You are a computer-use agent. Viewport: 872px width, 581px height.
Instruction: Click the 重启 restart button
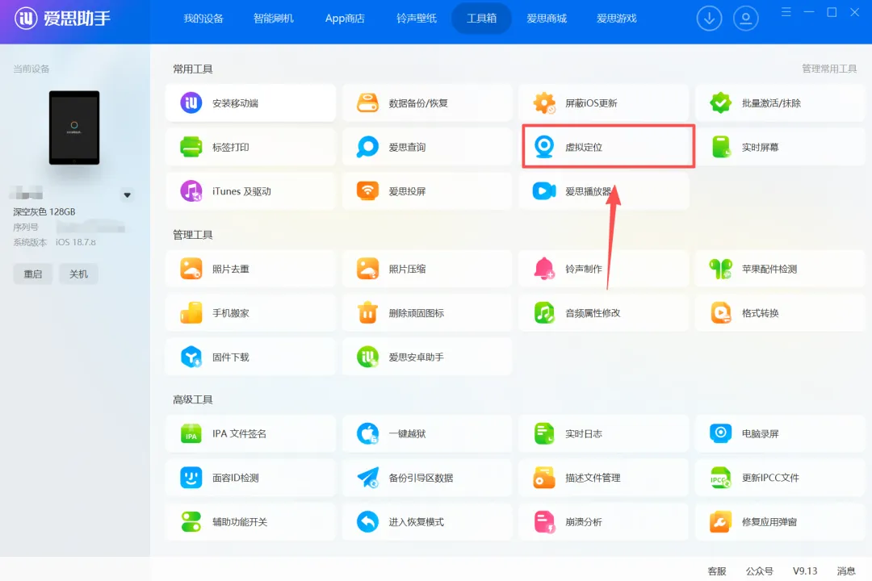[x=33, y=274]
